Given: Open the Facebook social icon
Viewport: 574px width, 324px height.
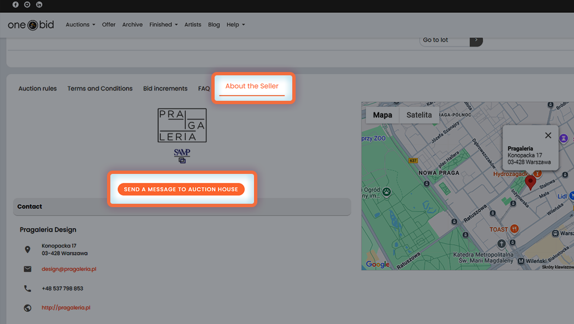Looking at the screenshot, I should point(16,4).
